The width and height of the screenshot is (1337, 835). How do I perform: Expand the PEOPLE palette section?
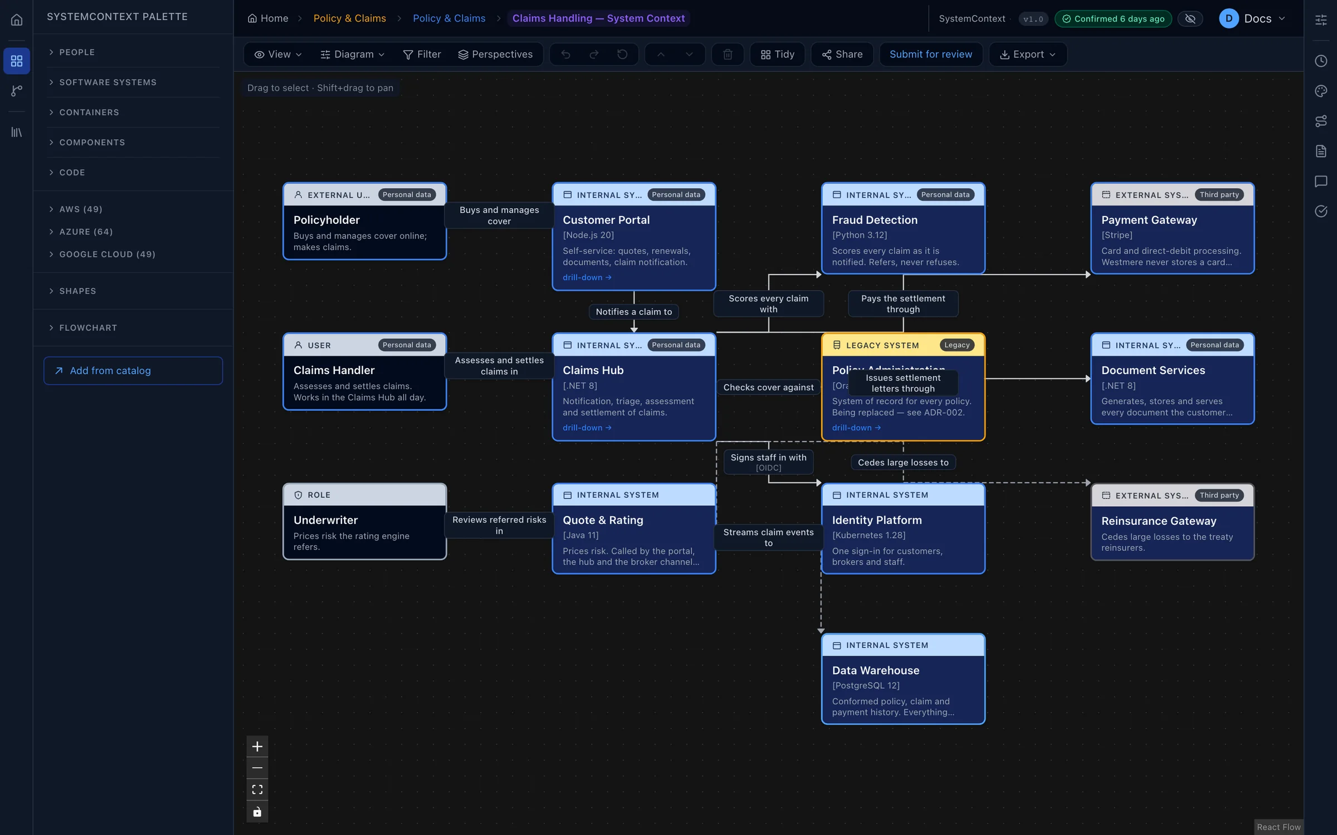coord(133,52)
